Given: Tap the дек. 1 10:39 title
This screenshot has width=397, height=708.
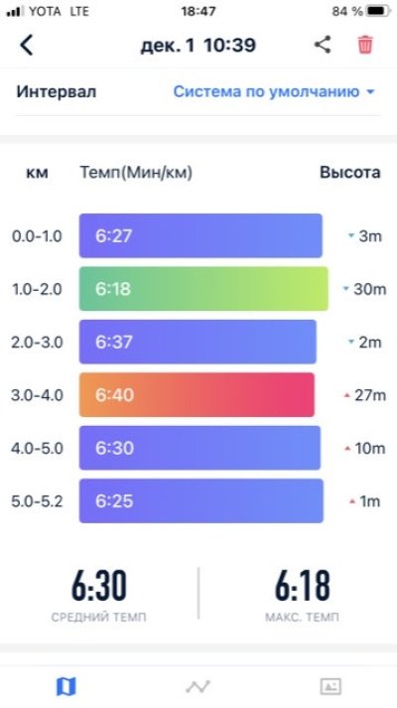Looking at the screenshot, I should coord(198,45).
